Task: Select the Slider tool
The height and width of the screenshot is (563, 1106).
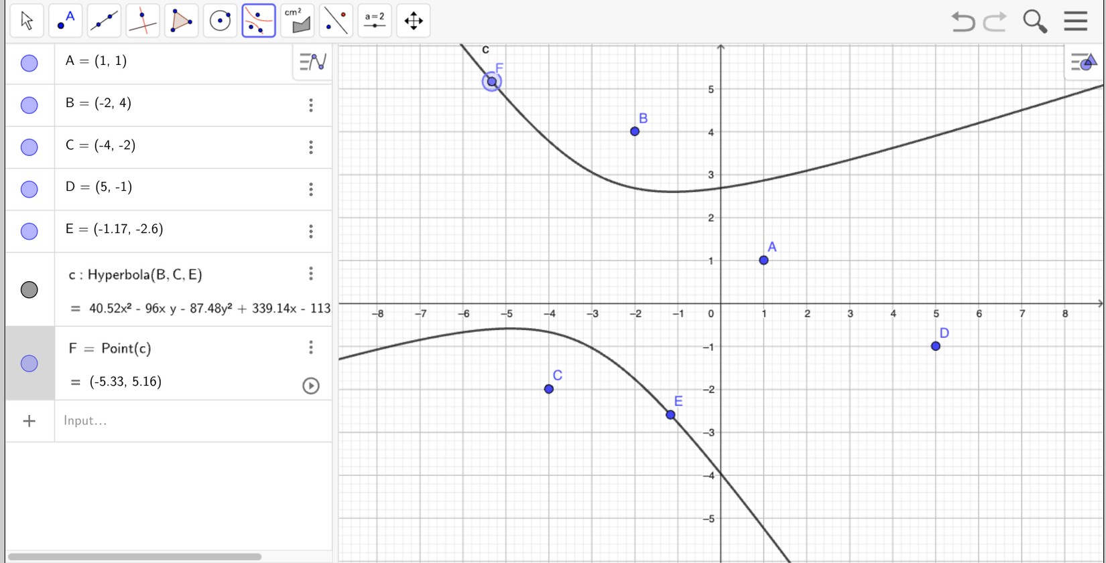Action: [x=375, y=21]
